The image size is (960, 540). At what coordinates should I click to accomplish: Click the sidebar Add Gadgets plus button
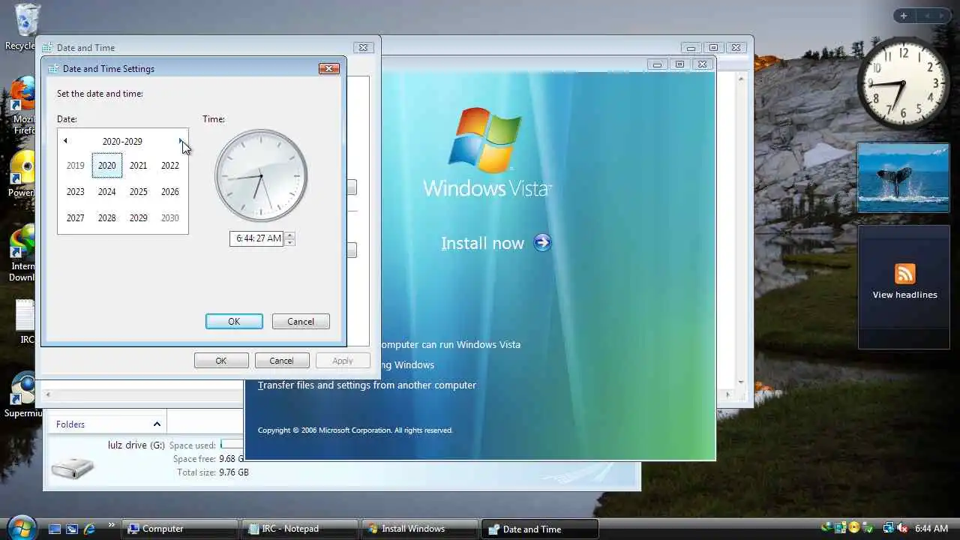[904, 16]
